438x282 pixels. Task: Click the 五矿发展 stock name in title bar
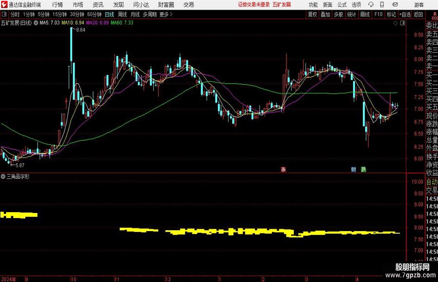(282, 5)
